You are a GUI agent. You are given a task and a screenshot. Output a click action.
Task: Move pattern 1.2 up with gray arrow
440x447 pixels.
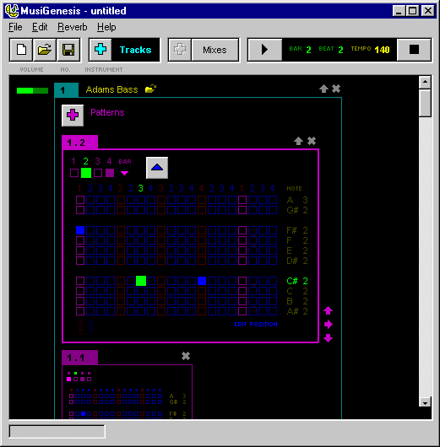point(298,141)
